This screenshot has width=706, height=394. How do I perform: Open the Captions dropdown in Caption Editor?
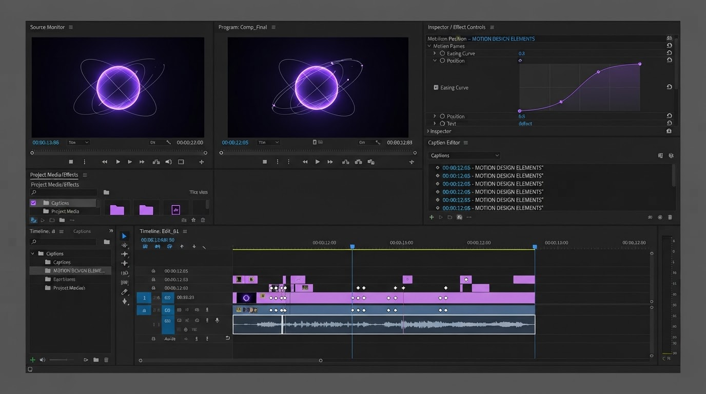point(464,155)
